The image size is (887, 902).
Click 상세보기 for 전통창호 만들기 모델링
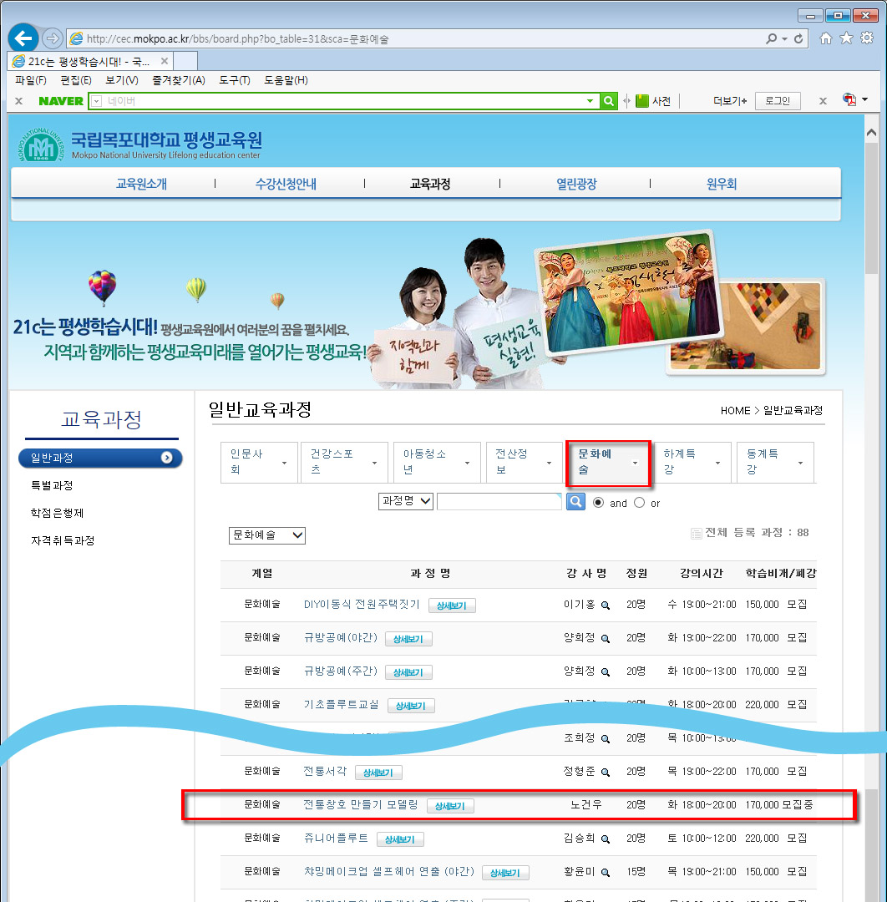pos(450,806)
